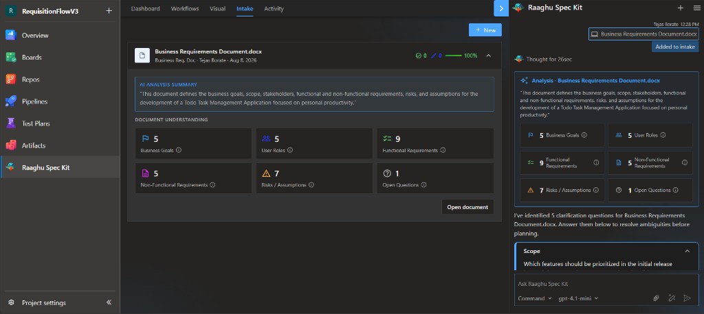Click info icon beside Non-Functional Requirements center card
This screenshot has width=704, height=314.
pos(213,184)
